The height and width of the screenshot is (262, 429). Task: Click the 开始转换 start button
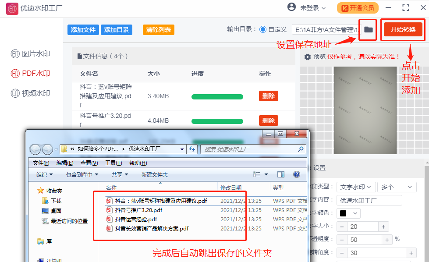(x=403, y=29)
